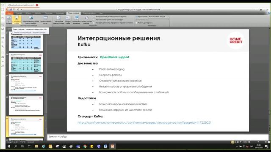Open Customize Quick Access Toolbar arrow

pyautogui.click(x=21, y=9)
